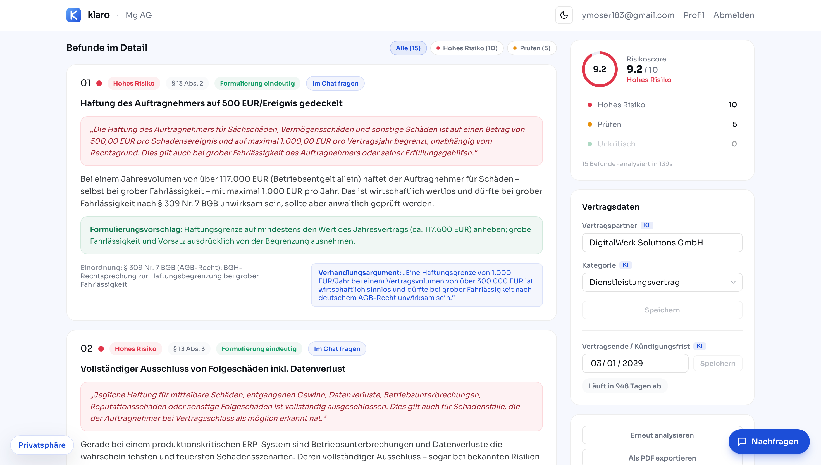821x465 pixels.
Task: Click the quoted clause starting Die Haftung des Auftragnehmers
Action: click(311, 141)
